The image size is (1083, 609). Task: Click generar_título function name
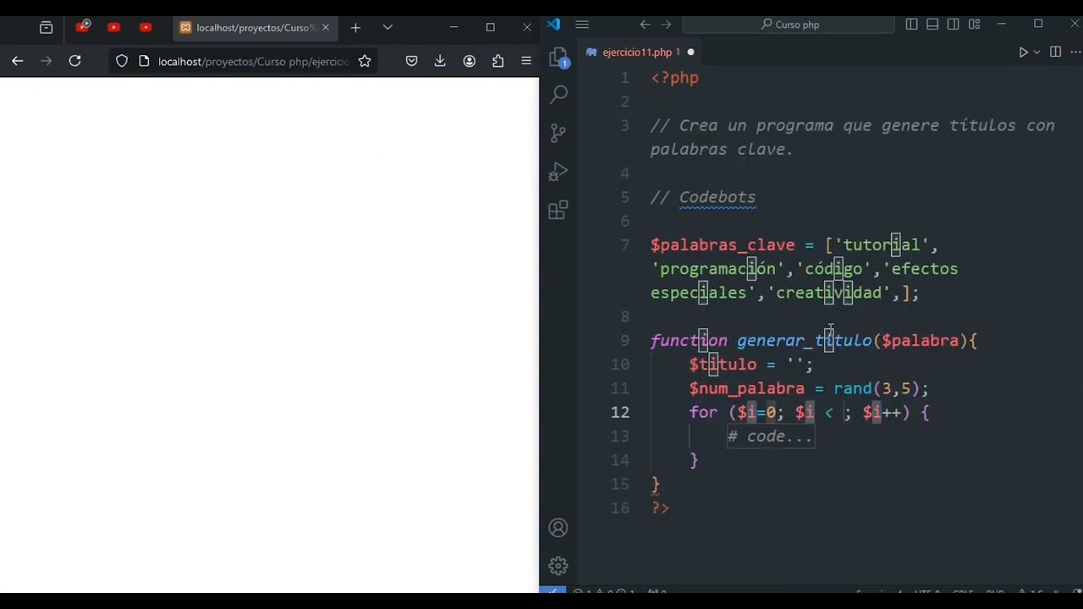tap(804, 341)
